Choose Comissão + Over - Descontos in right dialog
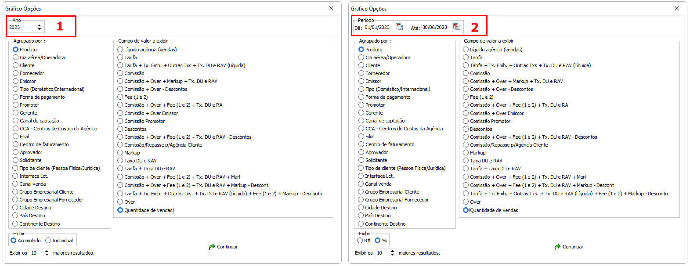This screenshot has width=690, height=266. pos(498,89)
